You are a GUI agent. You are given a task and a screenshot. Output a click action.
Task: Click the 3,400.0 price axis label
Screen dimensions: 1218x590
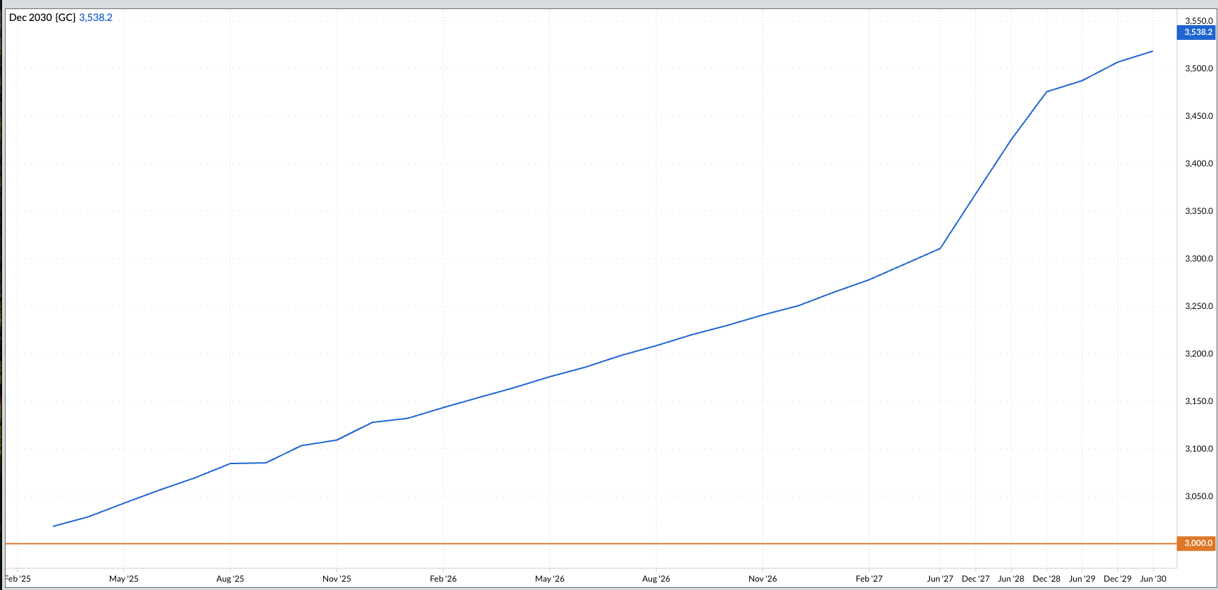(x=1198, y=164)
